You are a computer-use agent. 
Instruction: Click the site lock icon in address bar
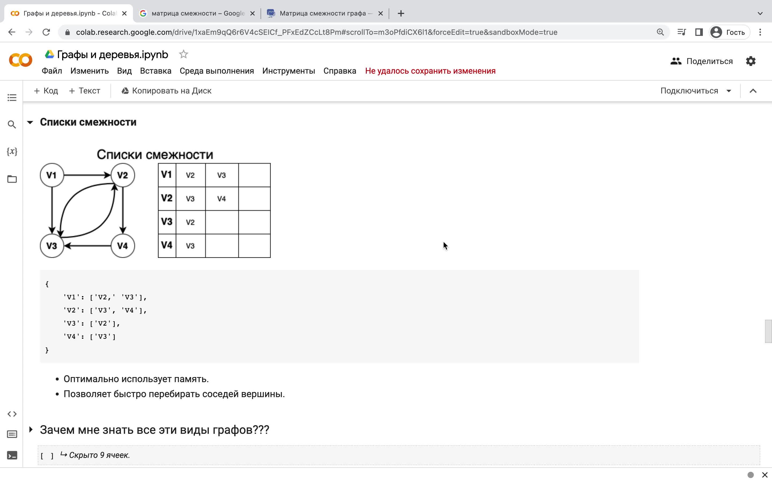67,32
